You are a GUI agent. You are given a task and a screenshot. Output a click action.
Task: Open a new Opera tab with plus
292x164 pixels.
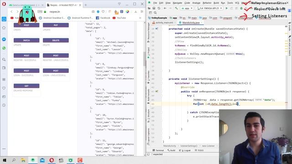86,5
